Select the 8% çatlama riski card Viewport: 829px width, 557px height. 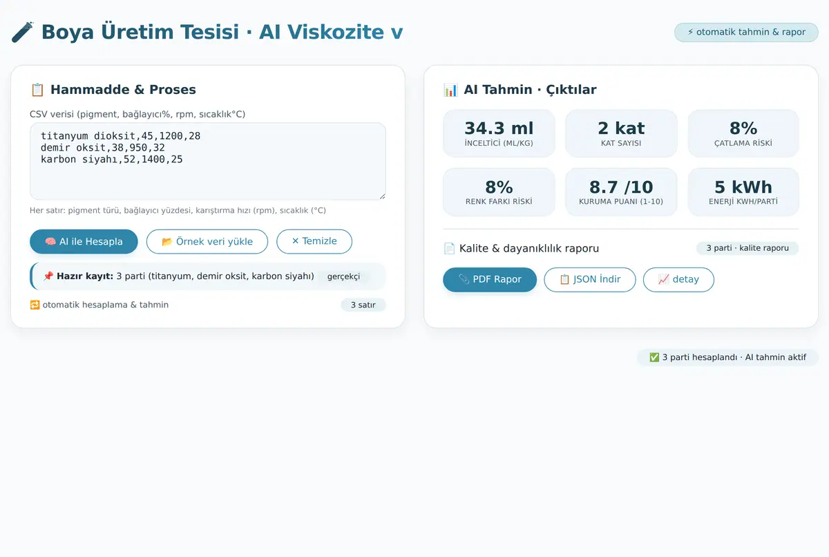click(x=743, y=133)
